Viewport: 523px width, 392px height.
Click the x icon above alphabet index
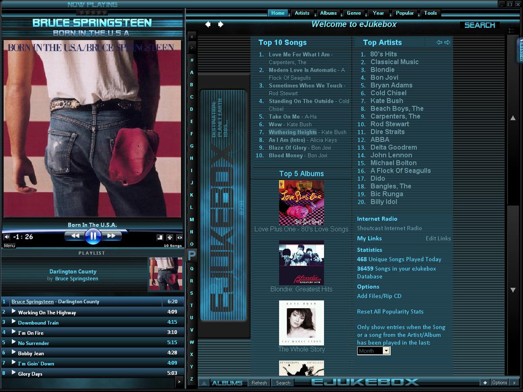click(x=192, y=37)
